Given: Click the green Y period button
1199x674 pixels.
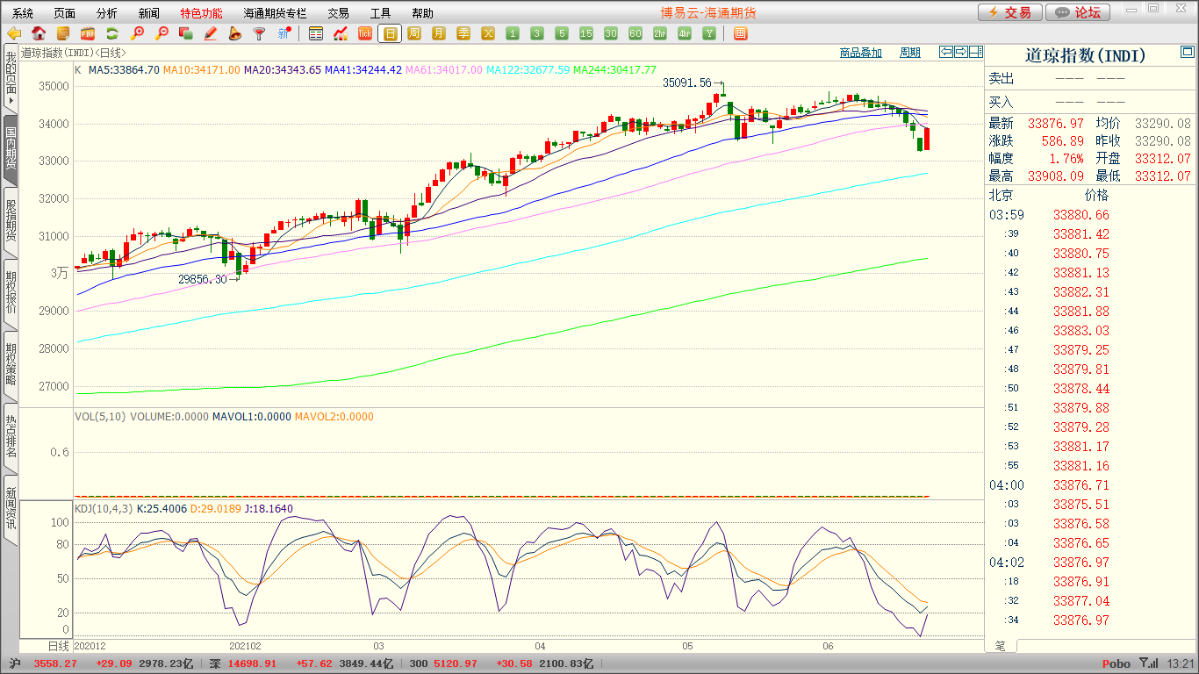Looking at the screenshot, I should 709,33.
